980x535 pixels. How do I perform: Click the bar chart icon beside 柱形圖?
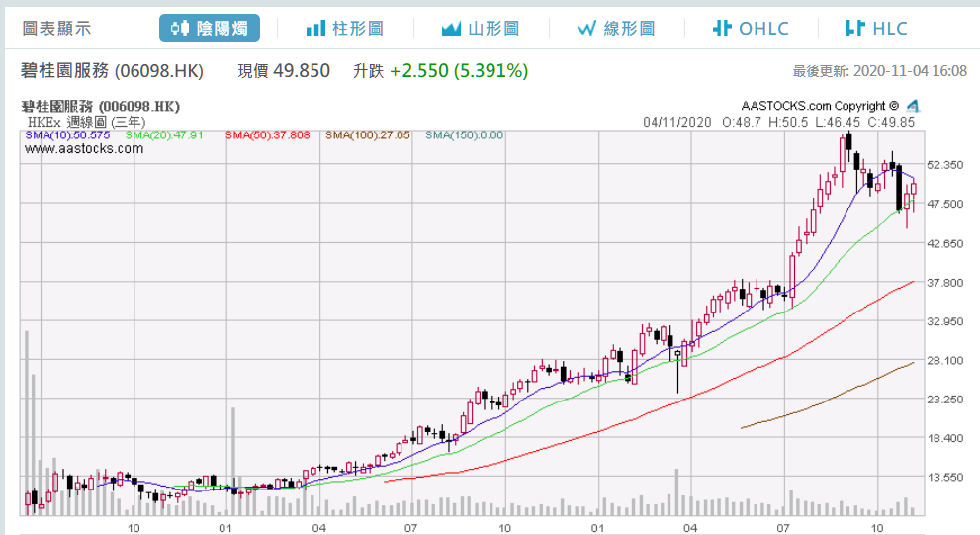click(315, 28)
